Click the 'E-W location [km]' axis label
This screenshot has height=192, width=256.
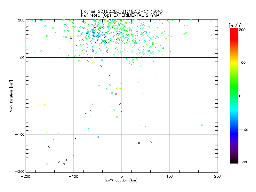coord(121,180)
